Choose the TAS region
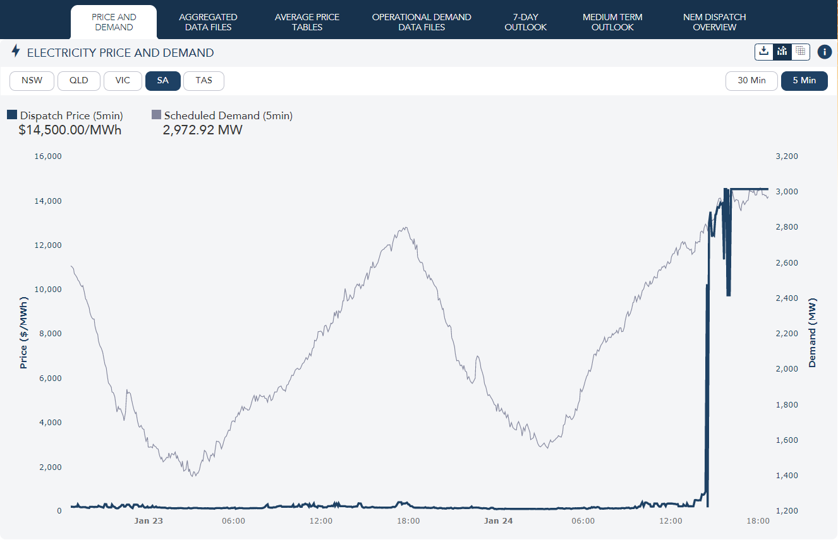 click(x=203, y=81)
